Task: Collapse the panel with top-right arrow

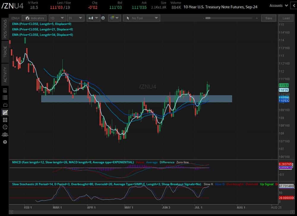Action: point(294,6)
